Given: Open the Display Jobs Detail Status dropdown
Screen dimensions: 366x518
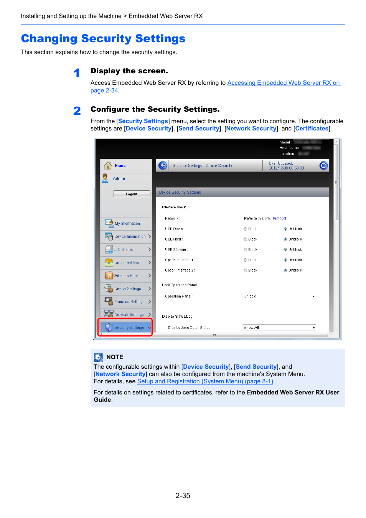Looking at the screenshot, I should (x=279, y=327).
